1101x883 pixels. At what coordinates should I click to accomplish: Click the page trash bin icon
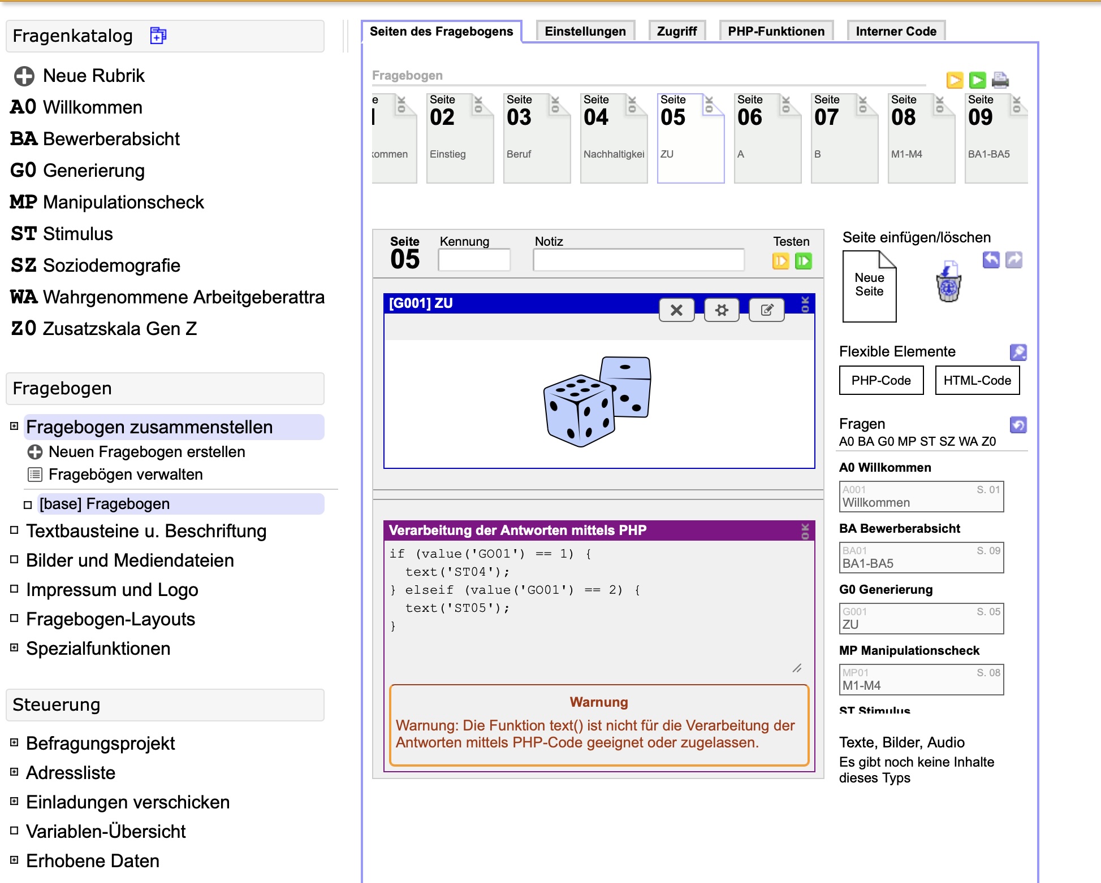(948, 282)
